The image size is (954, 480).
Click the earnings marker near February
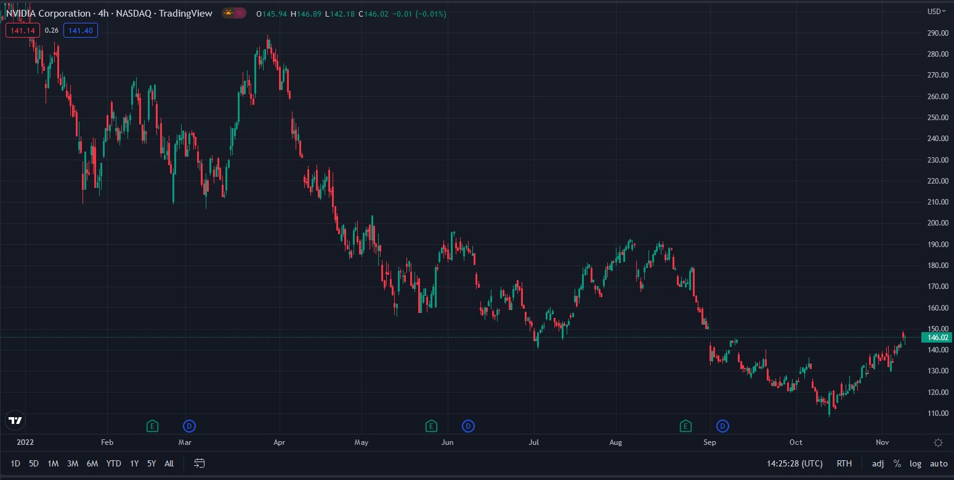pos(152,426)
